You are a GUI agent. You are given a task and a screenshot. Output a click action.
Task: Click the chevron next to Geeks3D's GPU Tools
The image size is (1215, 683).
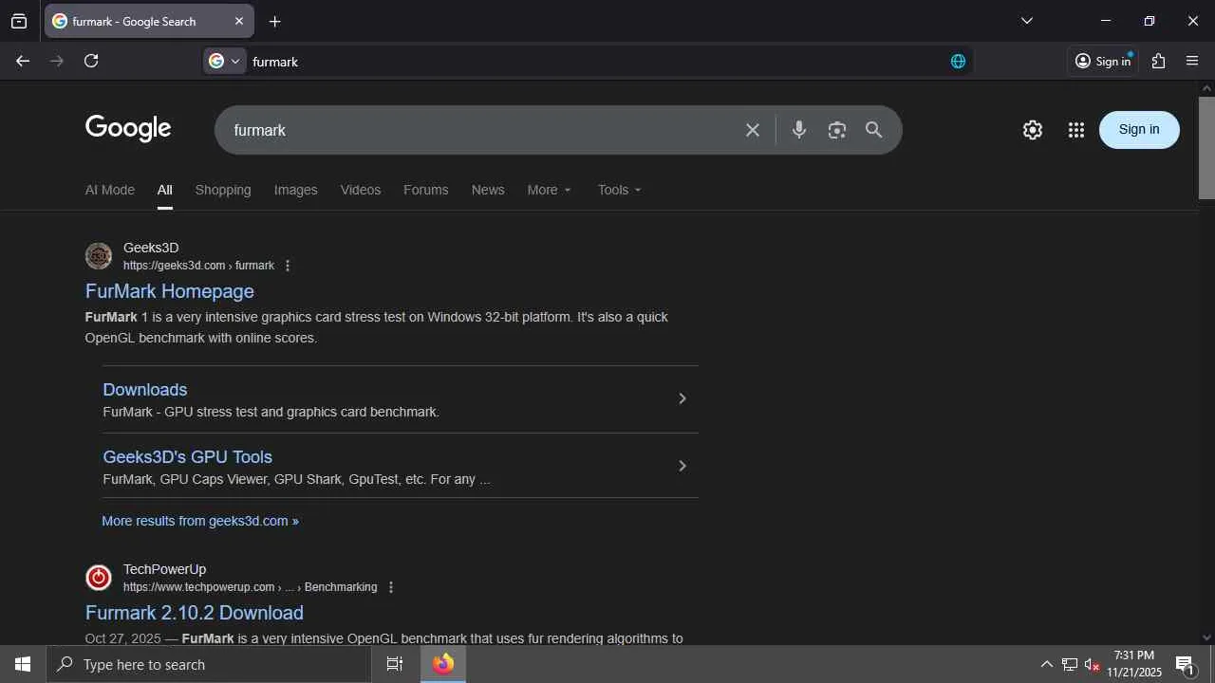[682, 466]
